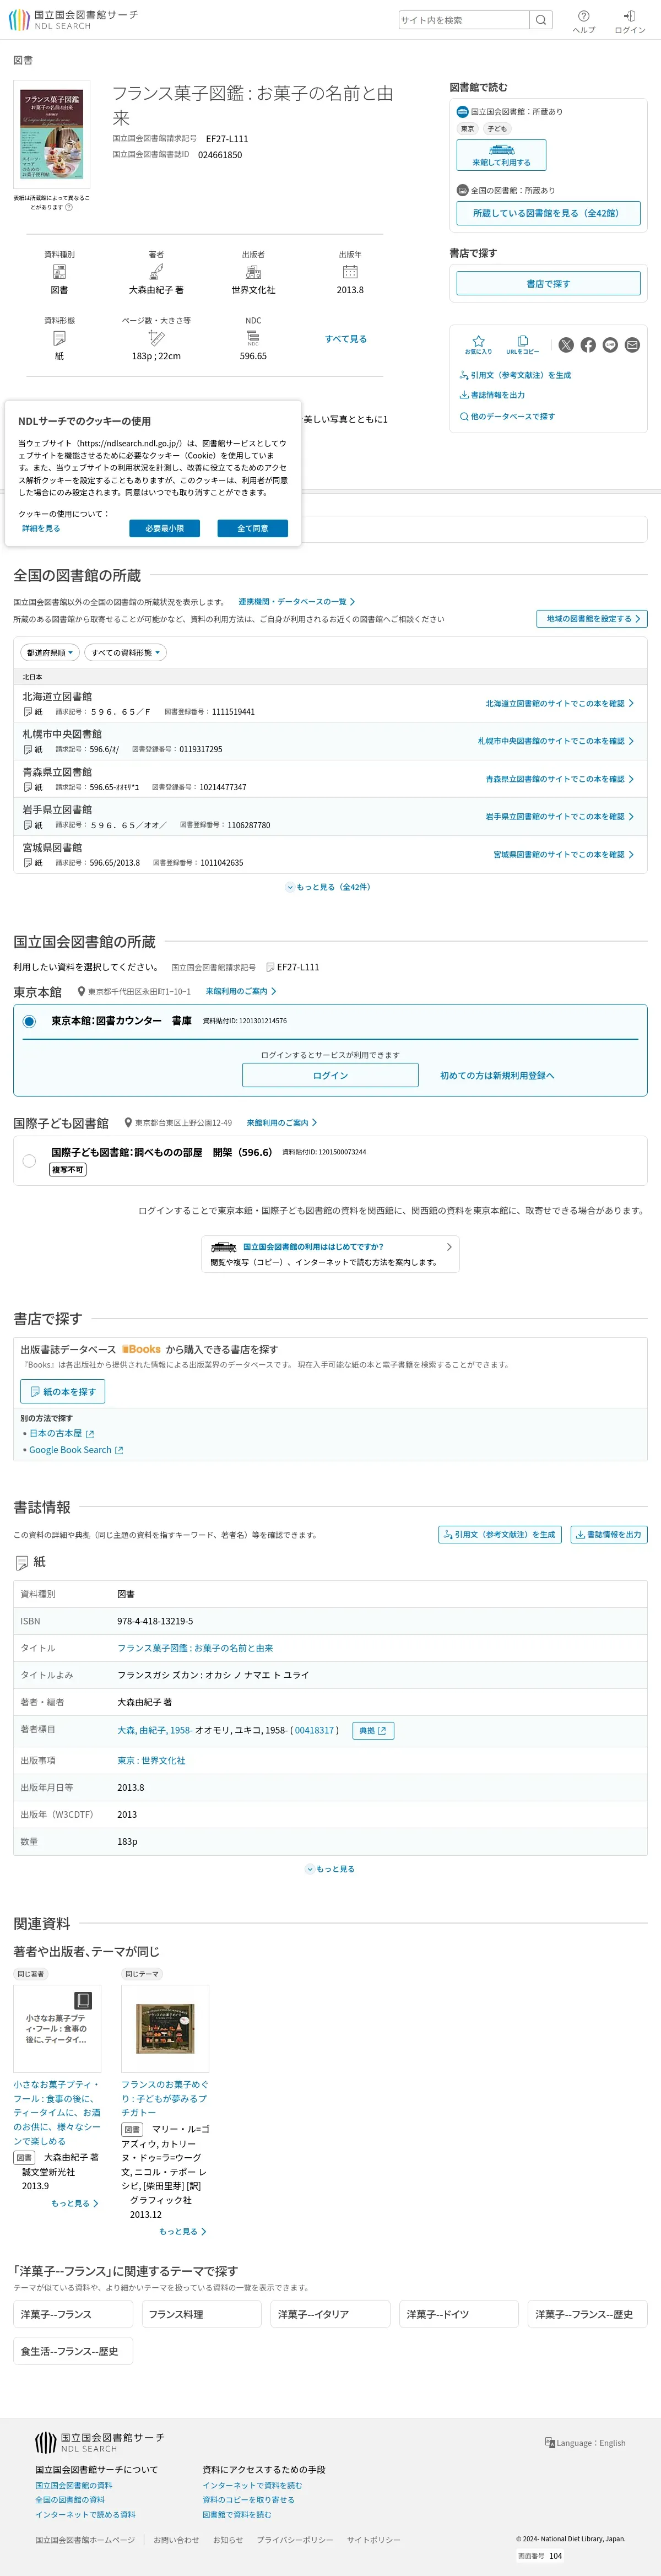Accept cookies with 全て同意 button
Image resolution: width=661 pixels, height=2576 pixels.
coord(252,528)
